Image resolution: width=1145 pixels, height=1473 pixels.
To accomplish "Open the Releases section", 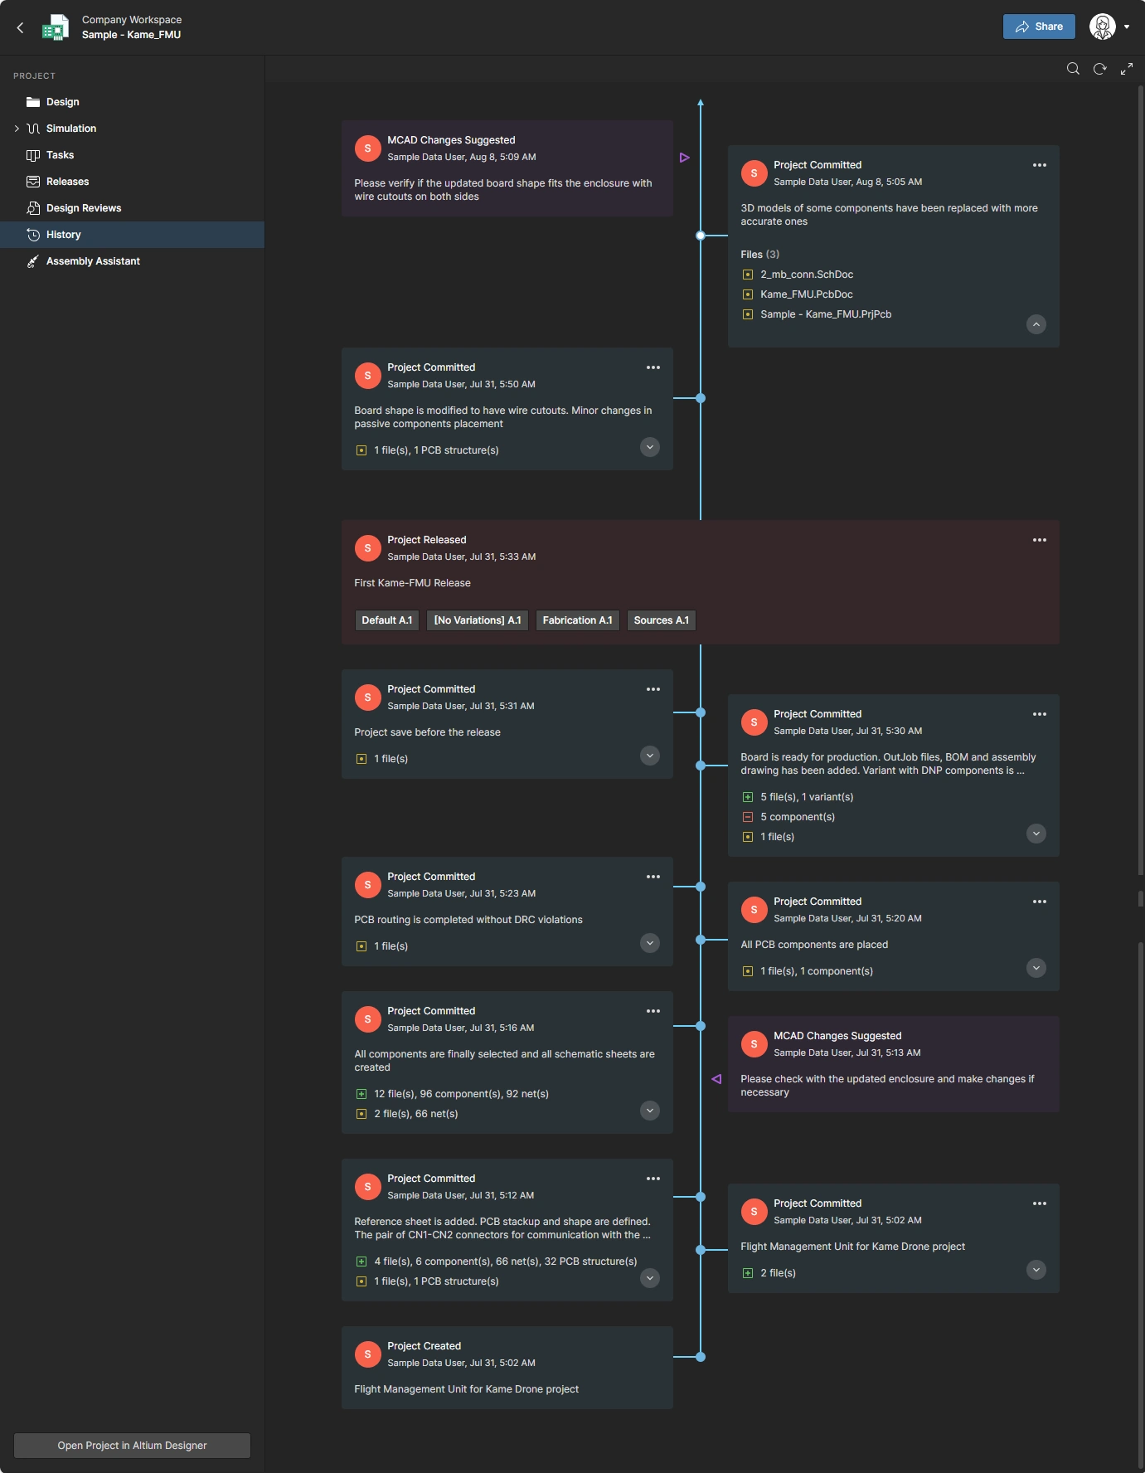I will tap(67, 182).
